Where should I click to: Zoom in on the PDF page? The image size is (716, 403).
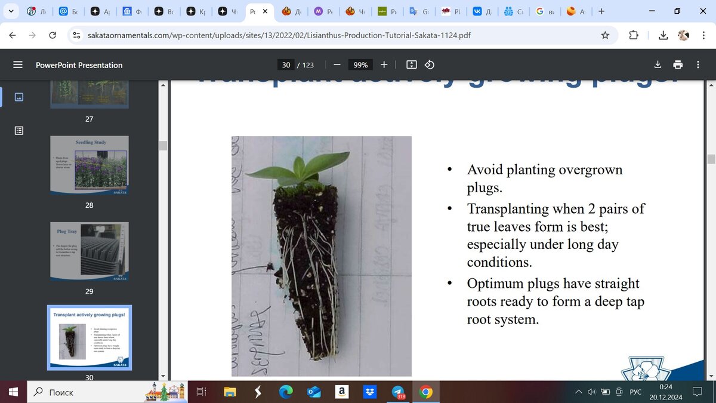[x=384, y=64]
